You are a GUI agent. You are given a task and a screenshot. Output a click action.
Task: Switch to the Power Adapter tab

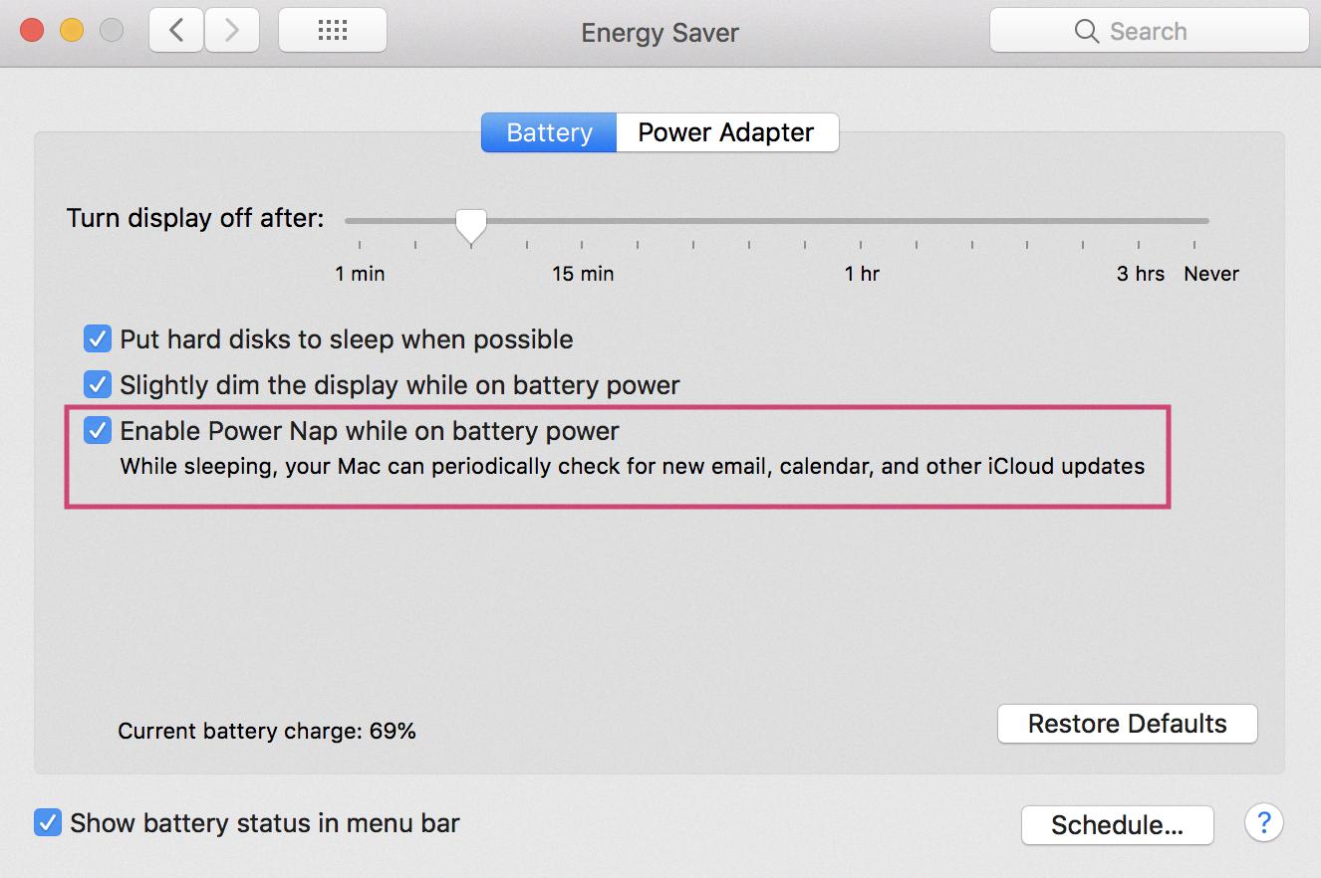[726, 132]
